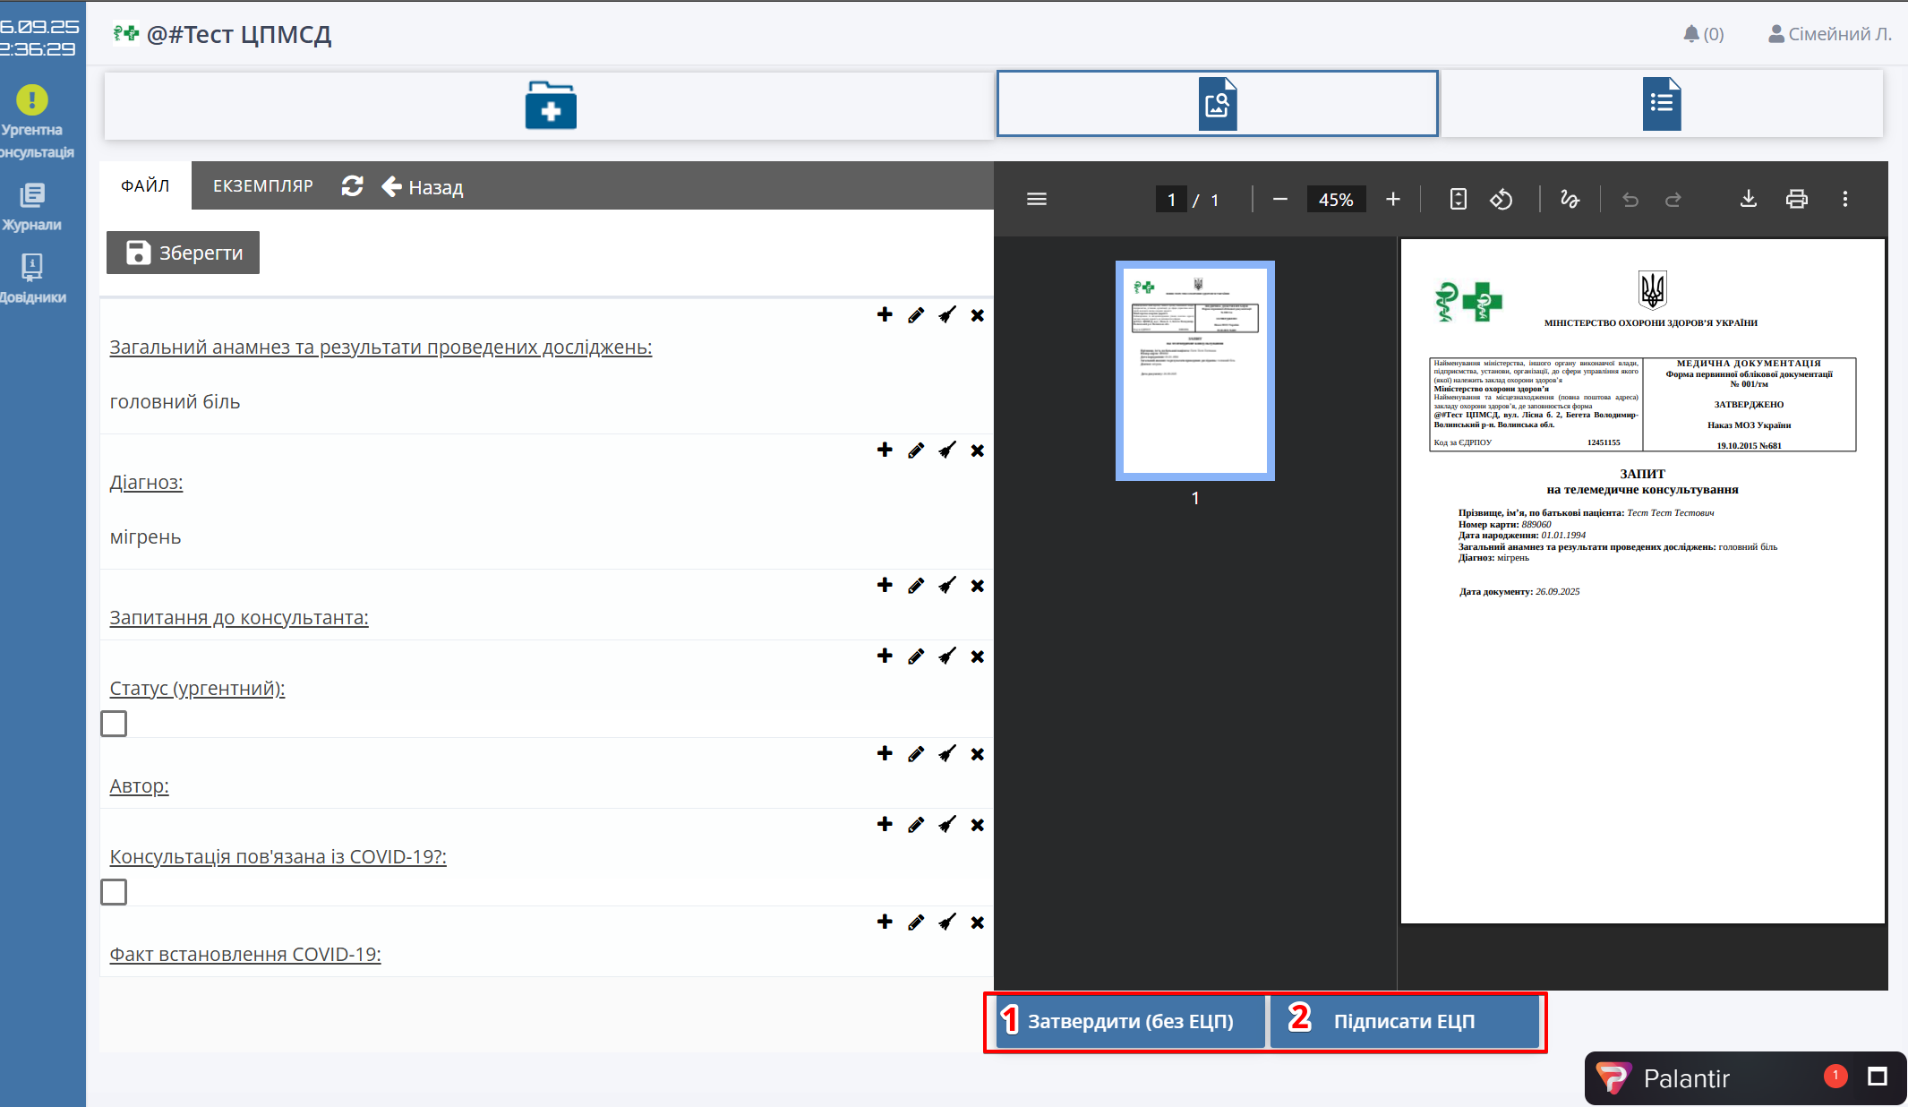
Task: Delete the Автор section with the X icon
Action: click(x=977, y=754)
